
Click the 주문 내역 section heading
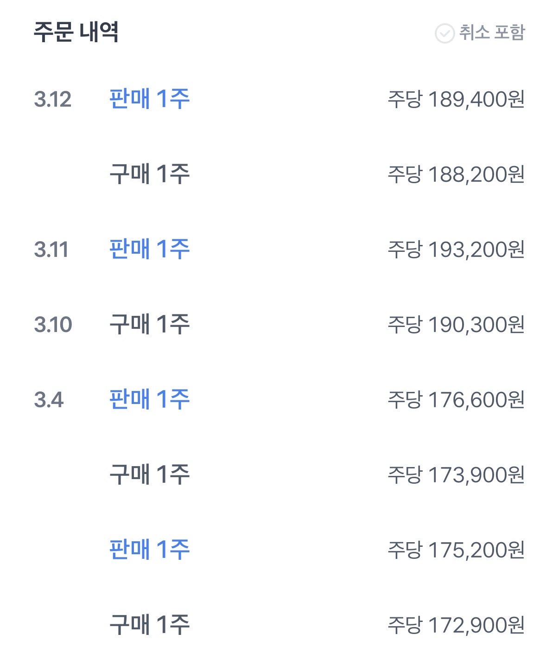[76, 32]
